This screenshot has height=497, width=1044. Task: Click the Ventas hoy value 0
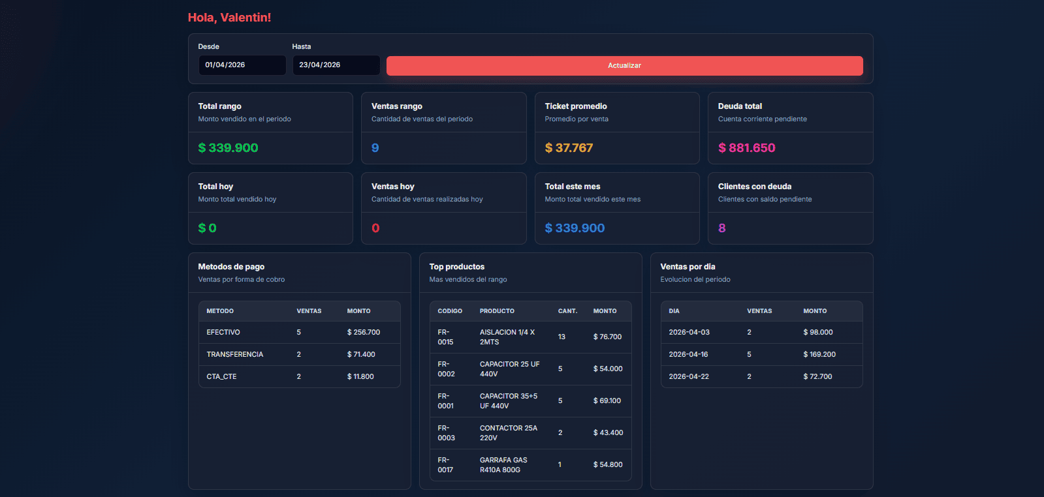coord(375,228)
